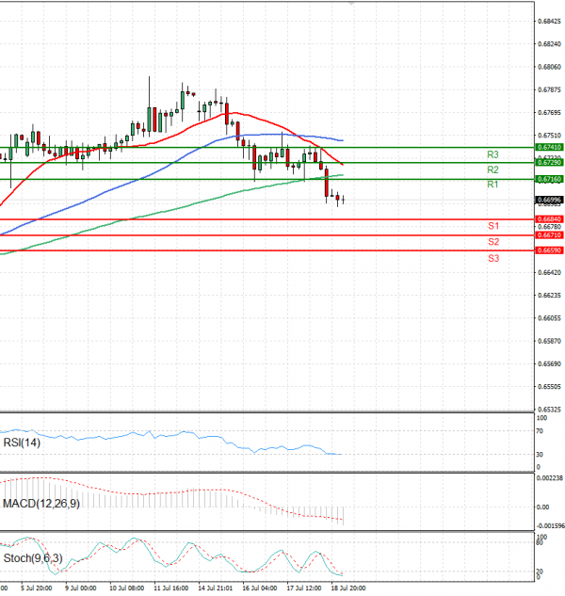
Task: Click the 0.66780 price axis value
Action: 549,227
